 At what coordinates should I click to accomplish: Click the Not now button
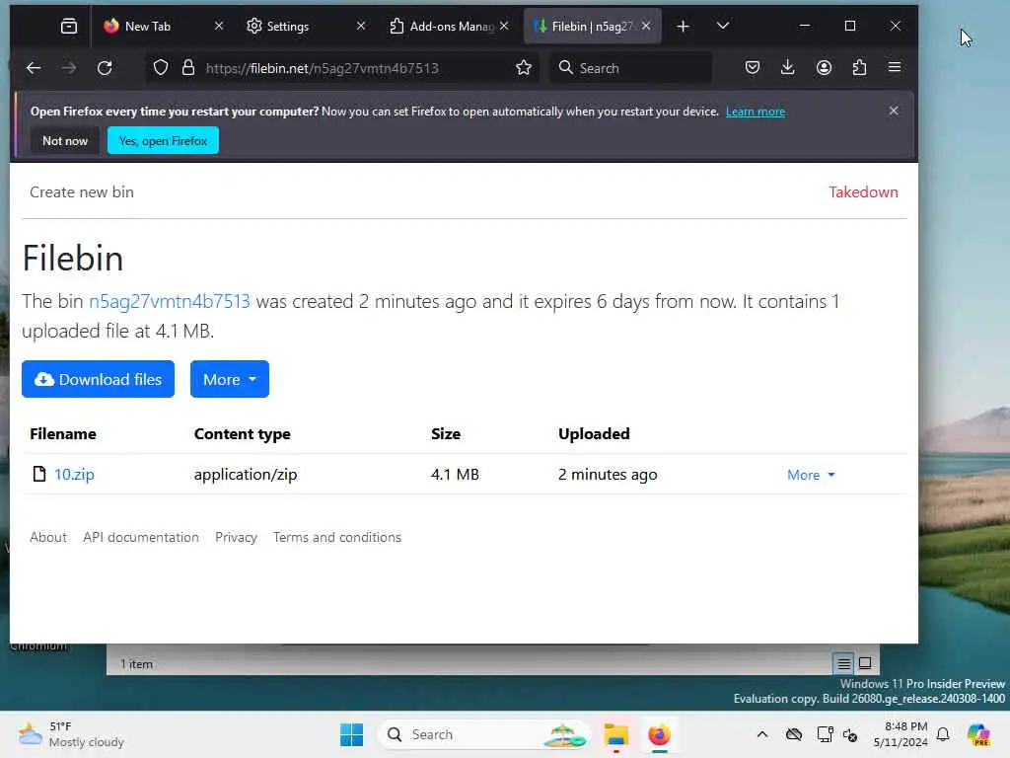coord(65,140)
